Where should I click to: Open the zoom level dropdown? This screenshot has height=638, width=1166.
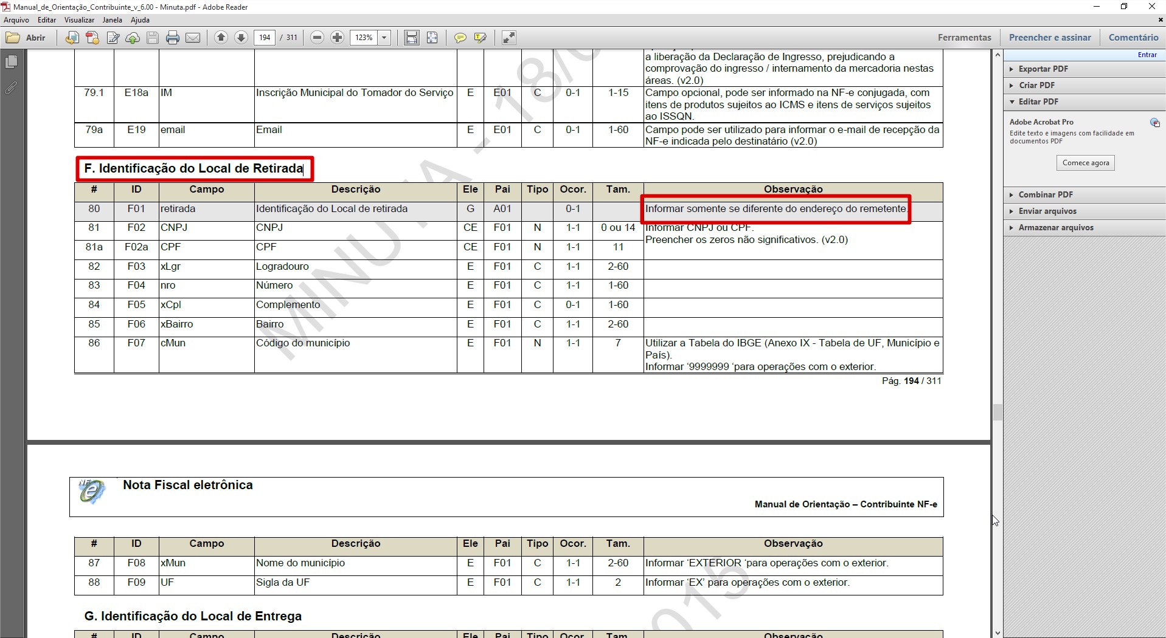(384, 38)
